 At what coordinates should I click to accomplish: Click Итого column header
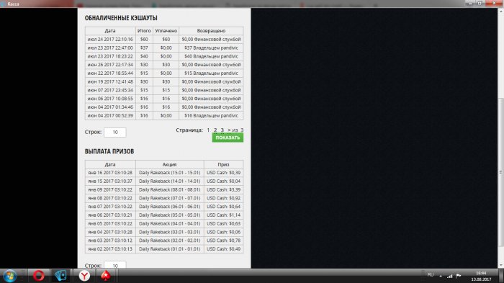tap(144, 30)
